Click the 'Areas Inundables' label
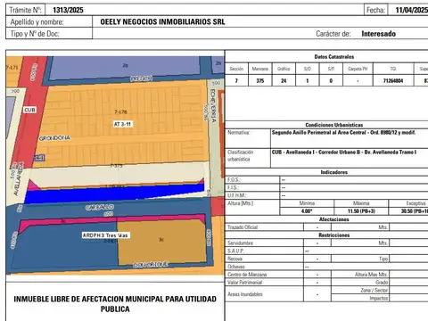This screenshot has width=428, height=321. (x=245, y=294)
